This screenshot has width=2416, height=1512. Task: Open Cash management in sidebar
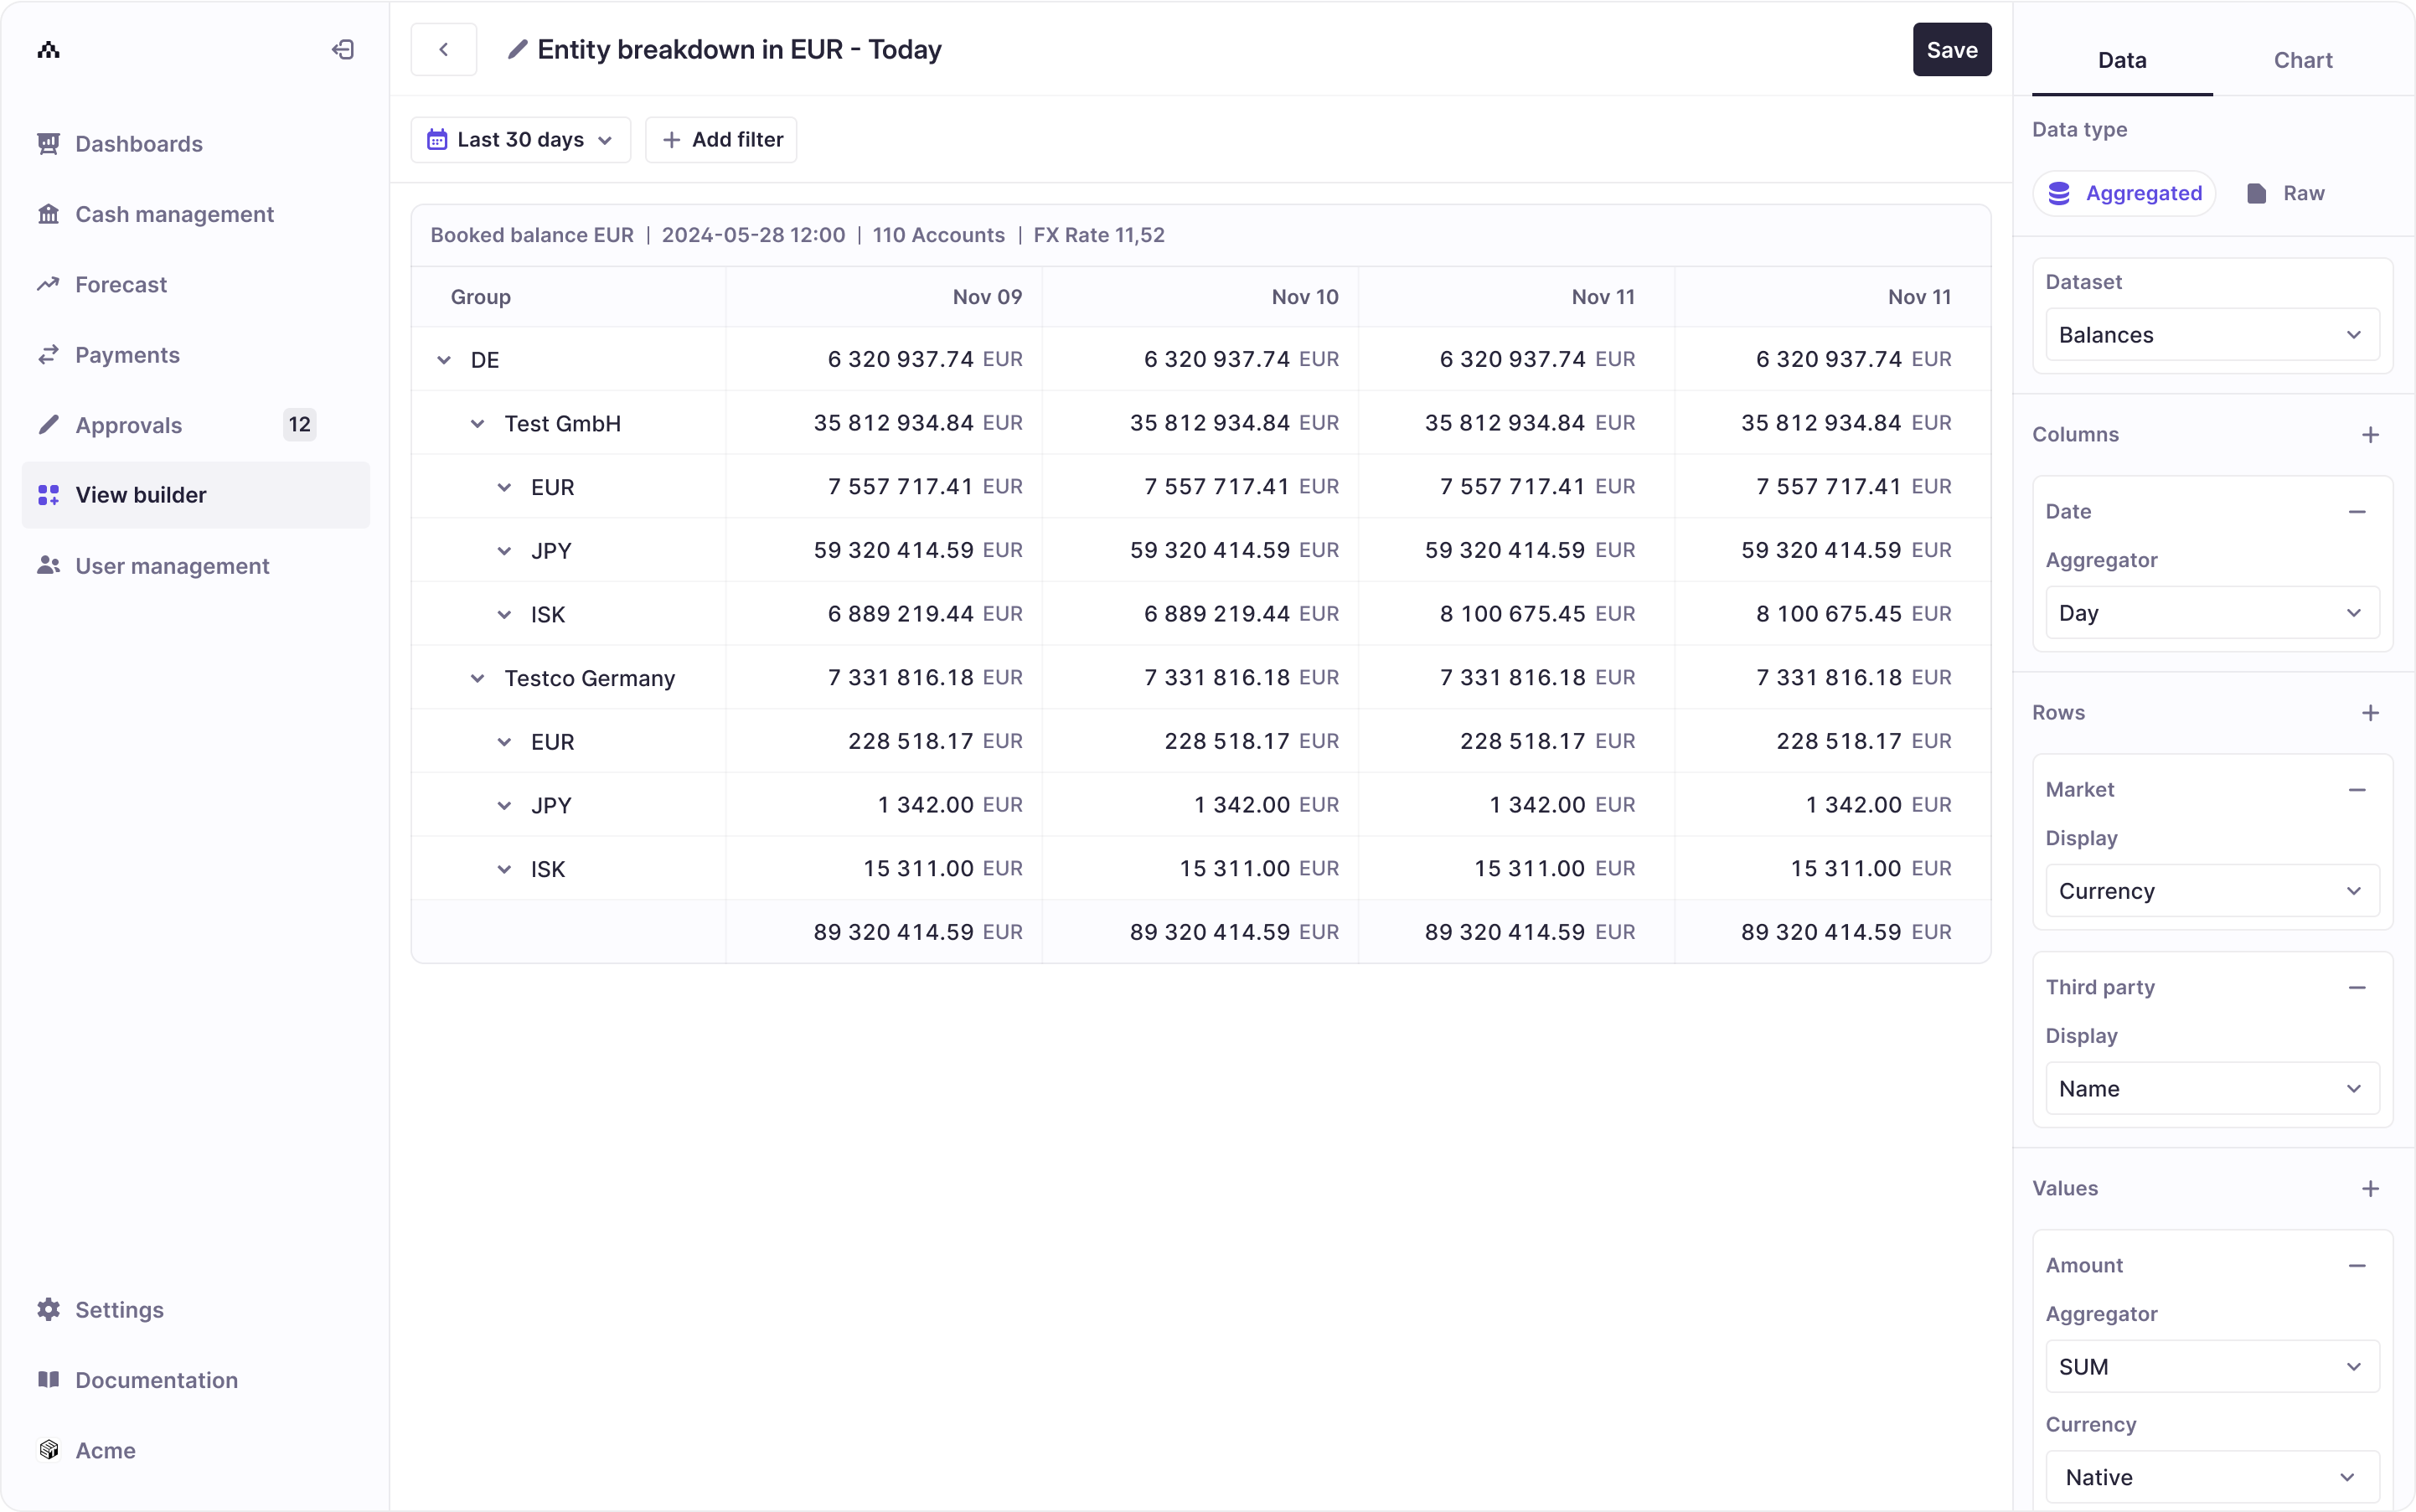(174, 214)
